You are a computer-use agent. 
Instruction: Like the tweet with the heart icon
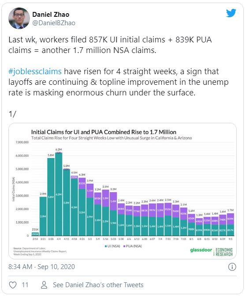(13, 285)
